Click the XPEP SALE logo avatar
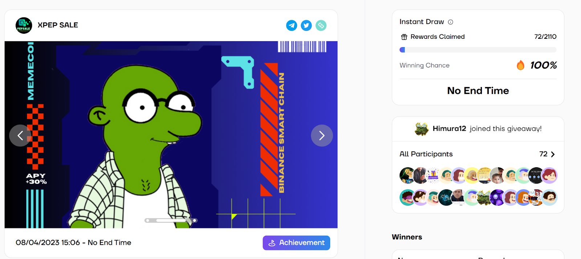The height and width of the screenshot is (259, 581). pyautogui.click(x=24, y=25)
